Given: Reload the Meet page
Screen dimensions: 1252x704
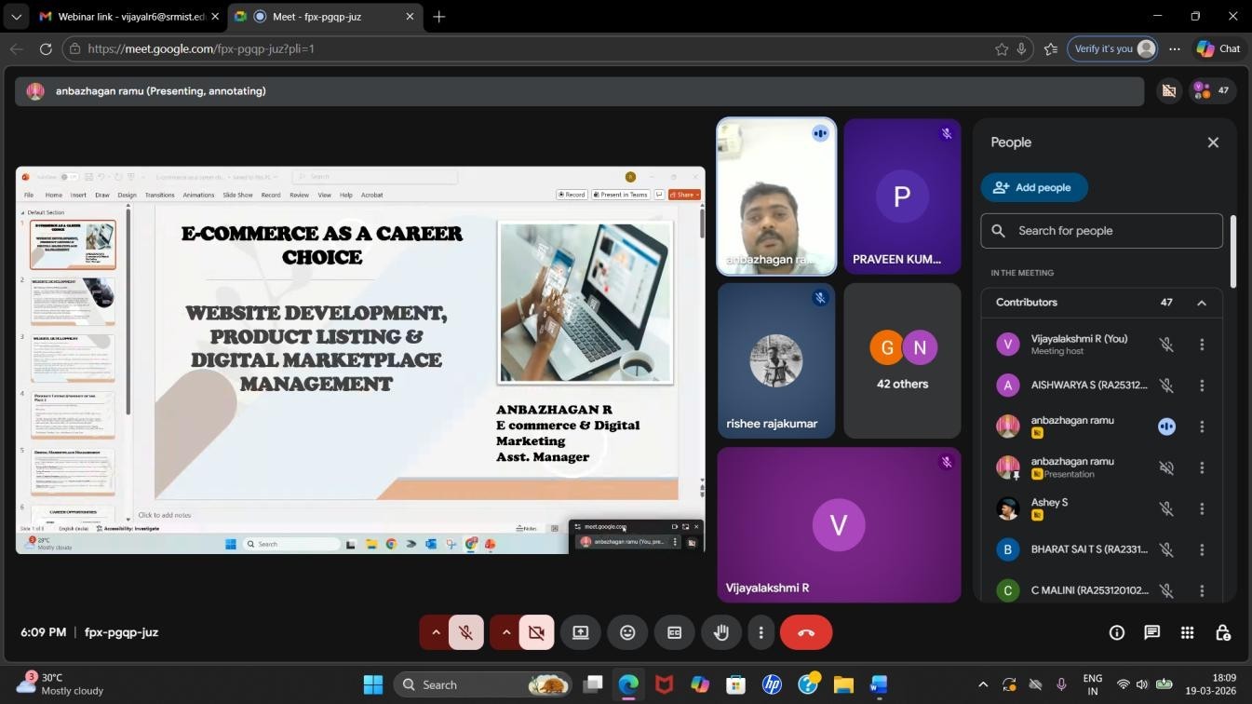Looking at the screenshot, I should (x=46, y=48).
